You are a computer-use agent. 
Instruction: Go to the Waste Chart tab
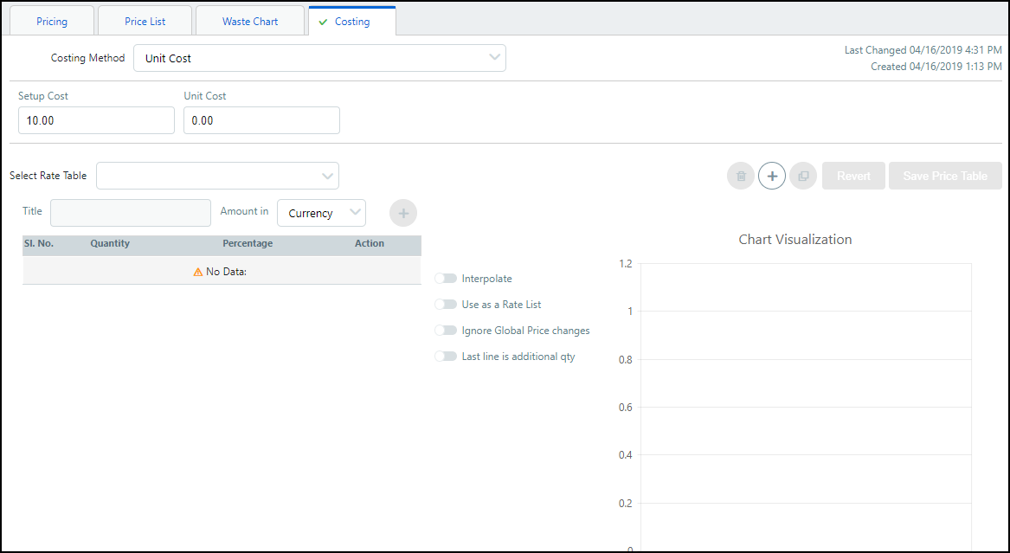[x=250, y=22]
